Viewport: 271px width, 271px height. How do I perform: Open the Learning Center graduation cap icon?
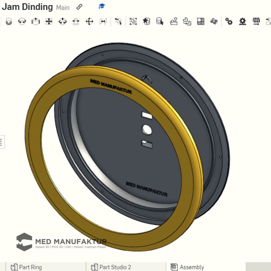pos(102,6)
